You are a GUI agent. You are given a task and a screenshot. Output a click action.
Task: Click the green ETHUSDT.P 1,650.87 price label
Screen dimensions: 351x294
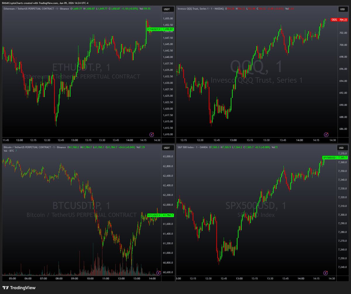[161, 29]
